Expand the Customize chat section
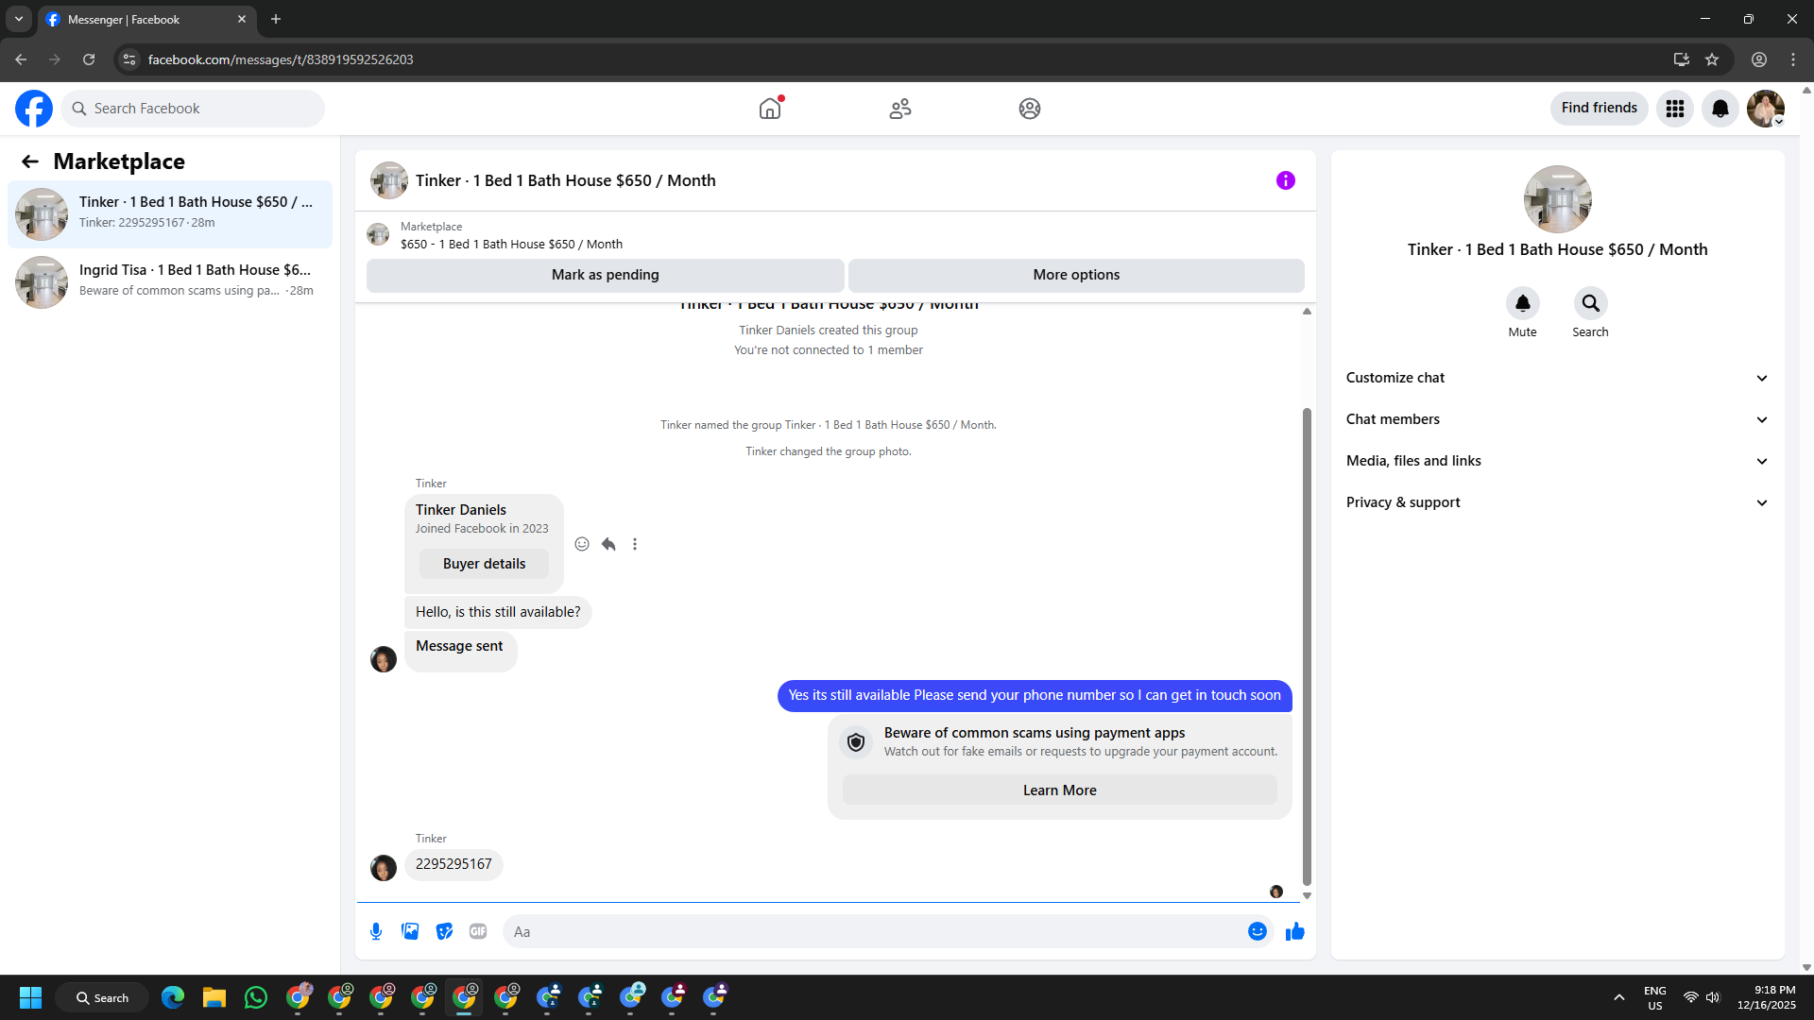Viewport: 1814px width, 1020px height. pos(1558,378)
